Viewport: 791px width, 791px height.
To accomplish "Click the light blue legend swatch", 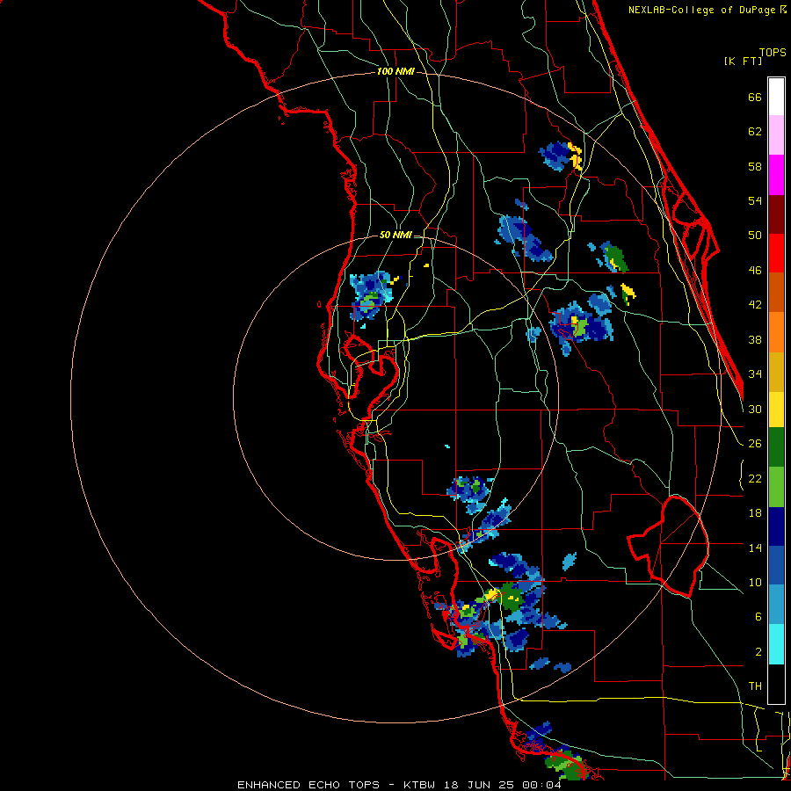I will [x=776, y=605].
